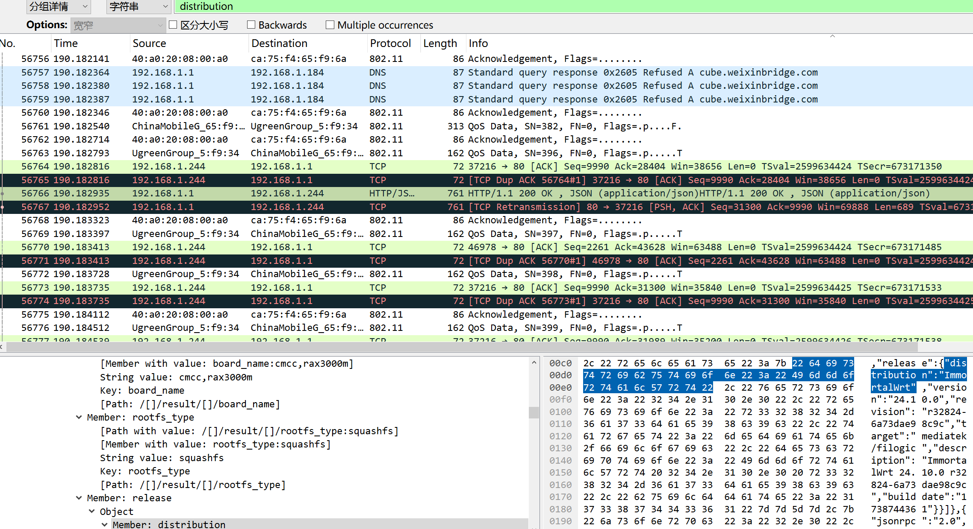Open the 字符串 search-type dropdown
973x529 pixels.
[138, 6]
